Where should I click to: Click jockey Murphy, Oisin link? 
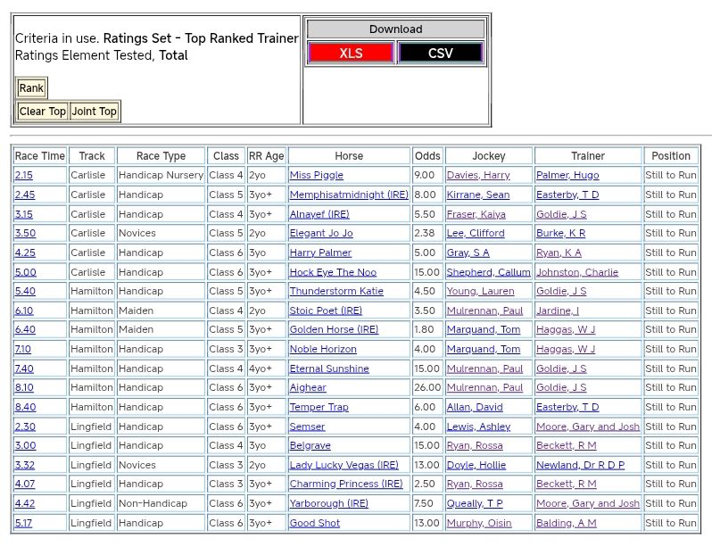[x=478, y=523]
